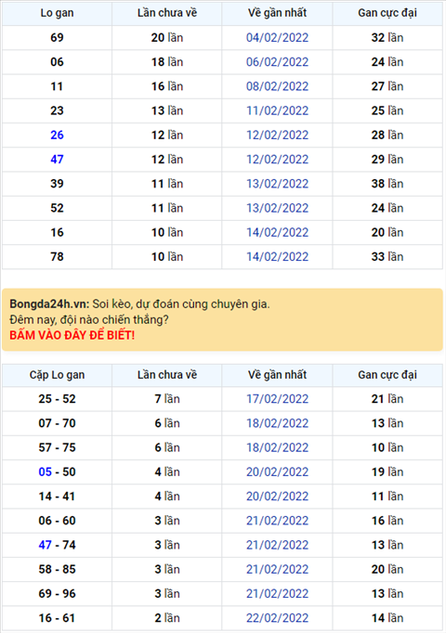Open the 08/02/2022 date link
The width and height of the screenshot is (446, 633).
point(277,86)
